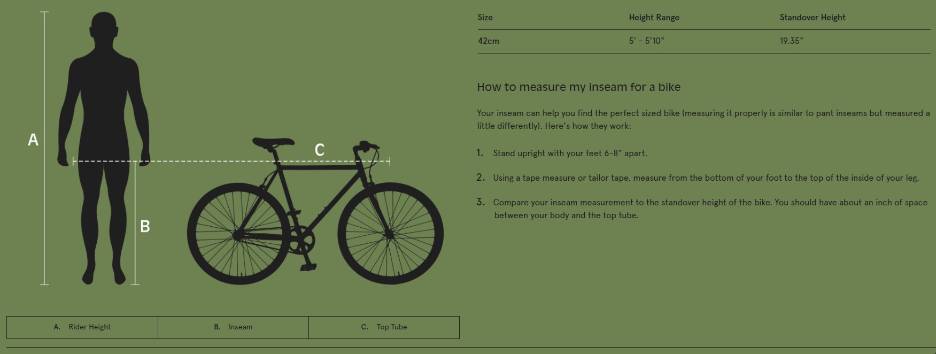Click the letter C top tube marker
Viewport: 936px width, 354px height.
coord(320,150)
